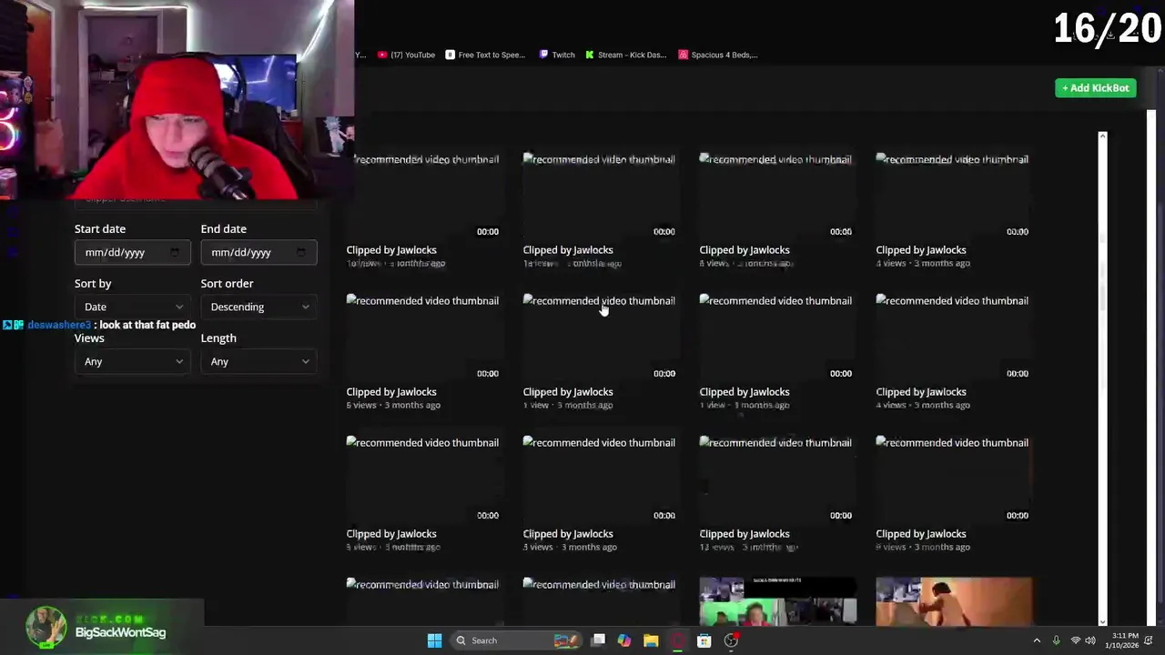This screenshot has height=655, width=1165.
Task: Focus the Start date input field
Action: pyautogui.click(x=132, y=252)
